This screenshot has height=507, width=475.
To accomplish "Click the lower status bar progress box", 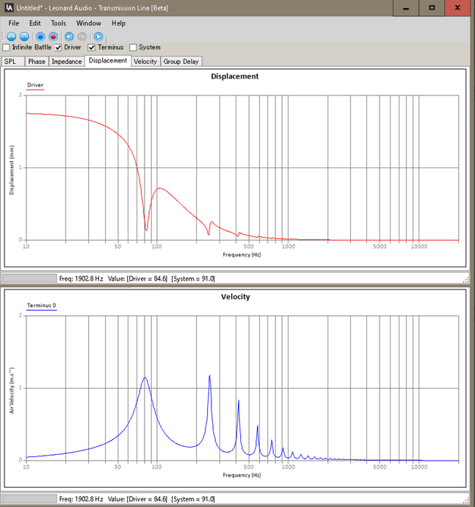I will pos(29,499).
